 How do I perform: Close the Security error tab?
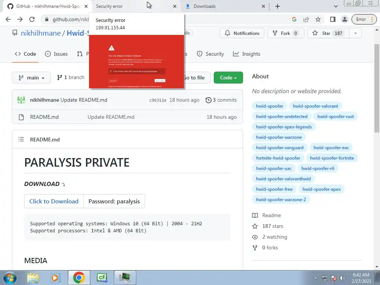175,6
